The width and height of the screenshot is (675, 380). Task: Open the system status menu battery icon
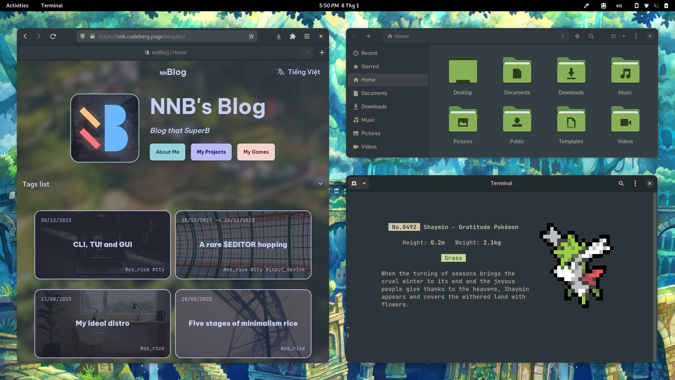(x=666, y=6)
